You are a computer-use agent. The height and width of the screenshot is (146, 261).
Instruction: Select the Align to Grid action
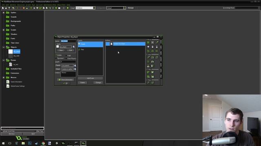(x=148, y=62)
